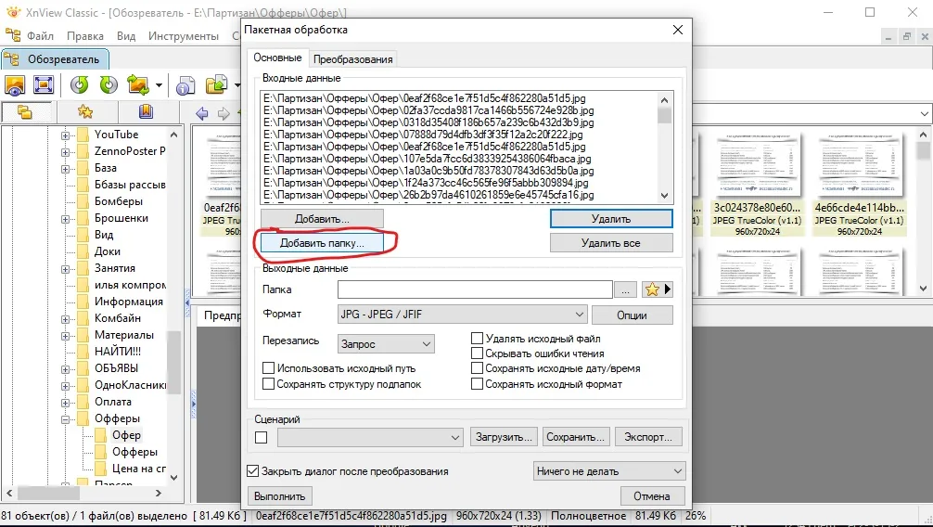Viewport: 933px width, 527px height.
Task: Select file 02fa37ccda9817ca1466b556724e928b.jpg in list
Action: 428,110
